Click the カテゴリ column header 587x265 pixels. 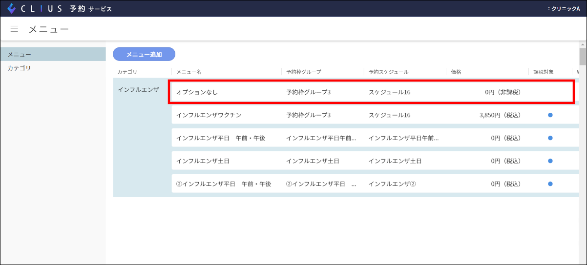point(127,72)
